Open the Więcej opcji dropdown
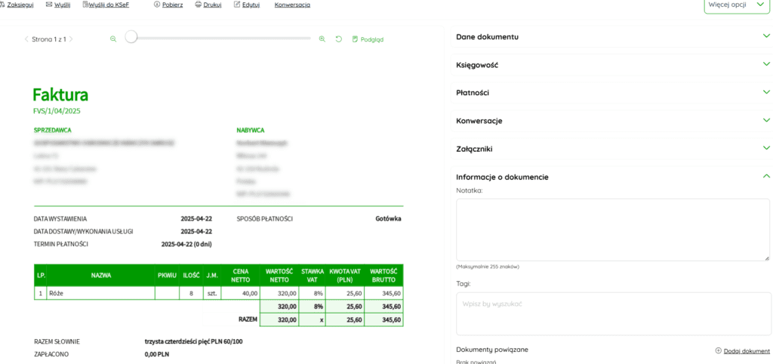 pos(736,5)
